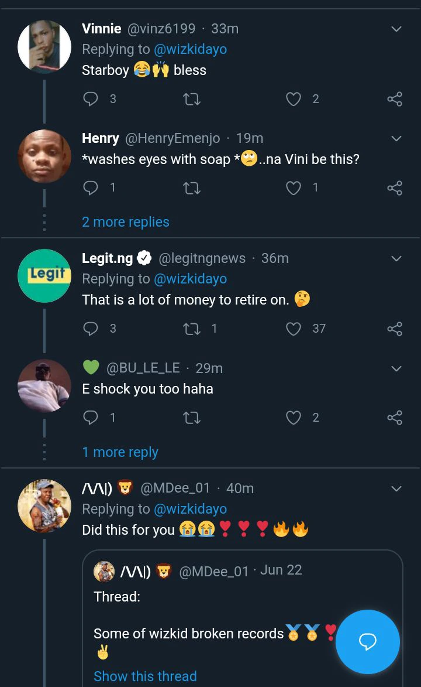Expand 2 more replies
Screen dimensions: 421x687
126,222
